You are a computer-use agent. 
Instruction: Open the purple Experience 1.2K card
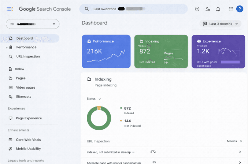(218, 52)
